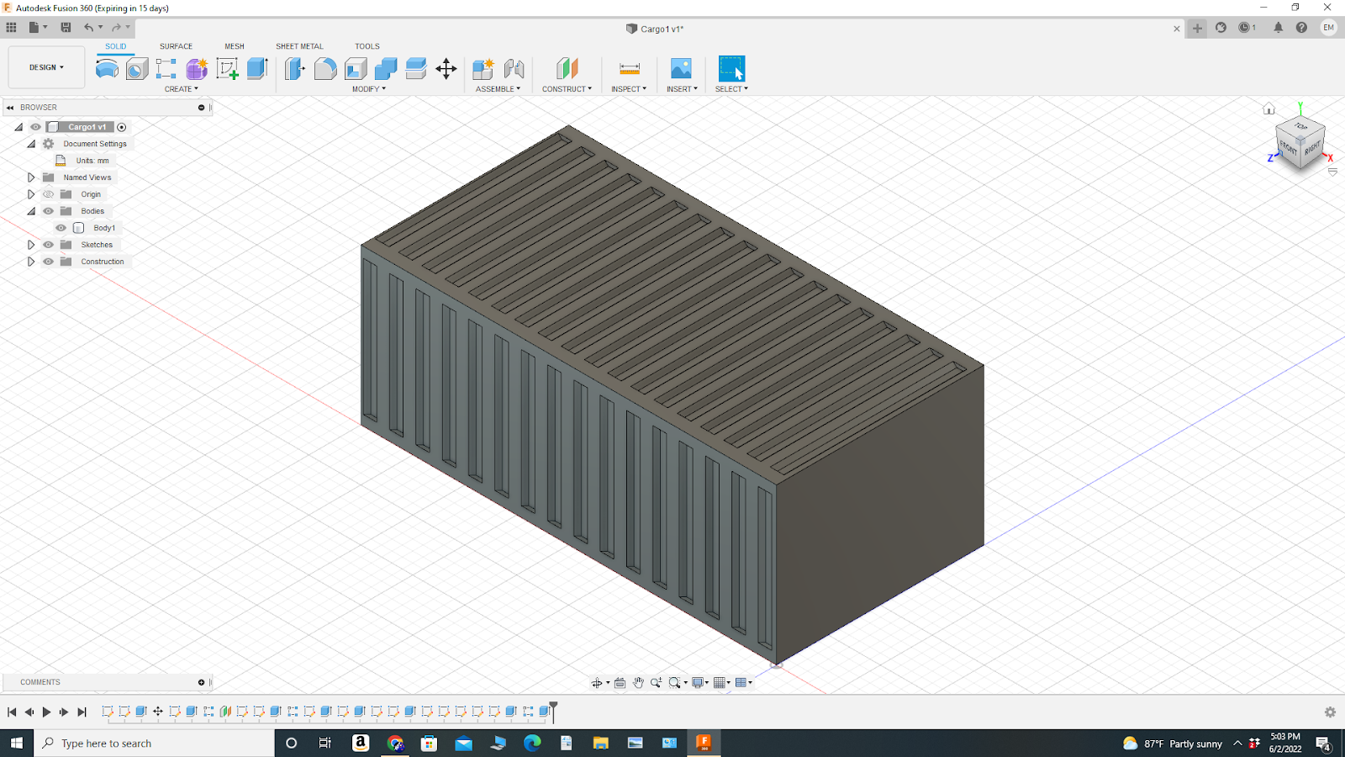Click the home view icon near ViewCube
The height and width of the screenshot is (757, 1345).
tap(1269, 109)
